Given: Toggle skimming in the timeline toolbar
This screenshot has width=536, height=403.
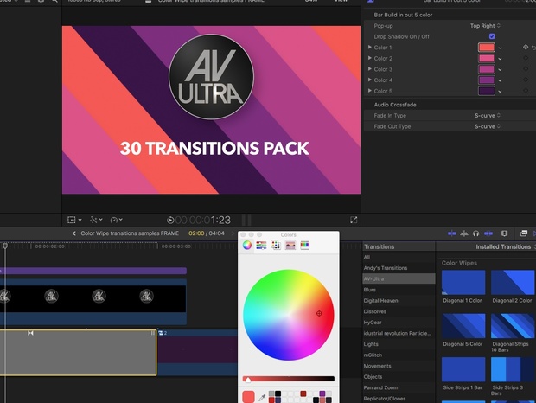Looking at the screenshot, I should pyautogui.click(x=451, y=233).
